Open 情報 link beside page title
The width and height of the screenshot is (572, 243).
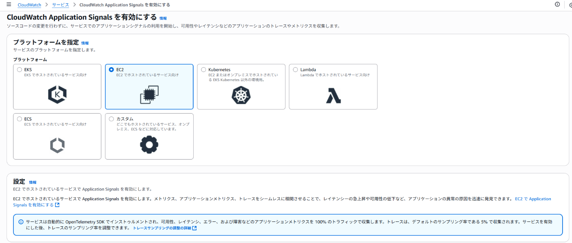point(163,18)
